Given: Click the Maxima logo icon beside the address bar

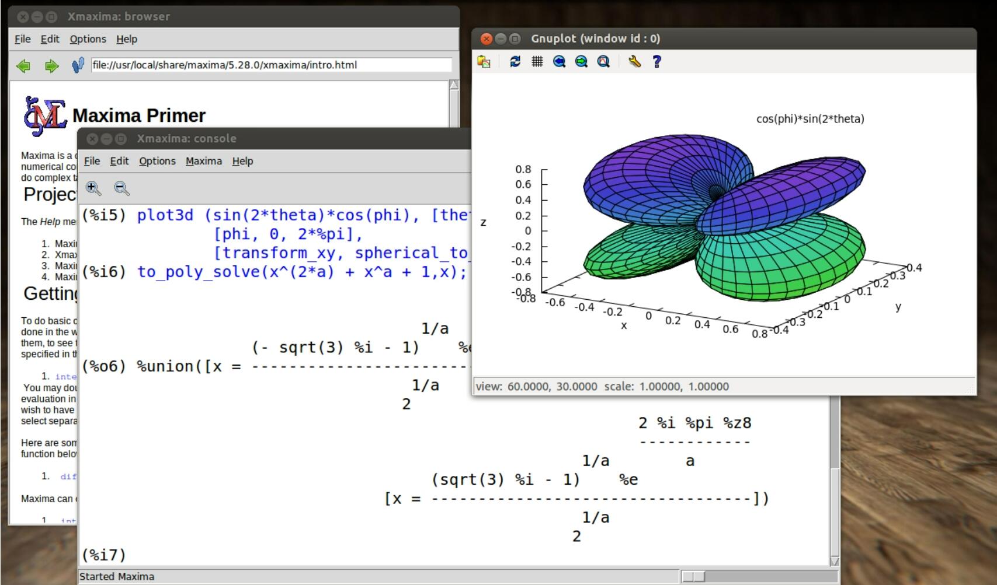Looking at the screenshot, I should pyautogui.click(x=78, y=65).
